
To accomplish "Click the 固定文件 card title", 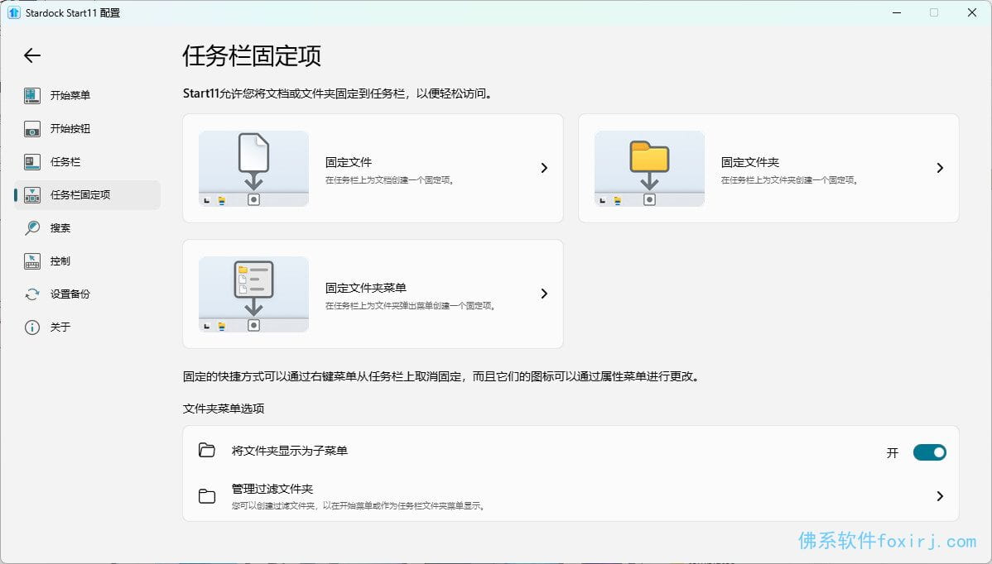I will point(349,162).
